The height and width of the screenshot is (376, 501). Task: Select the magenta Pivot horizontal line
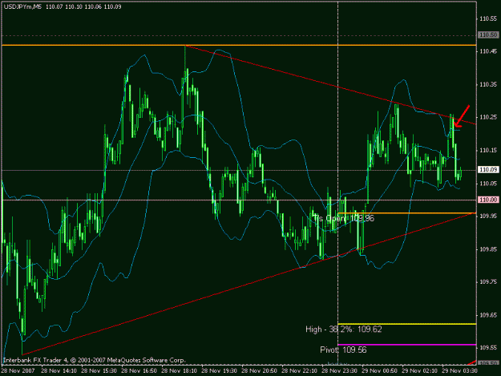click(x=407, y=345)
